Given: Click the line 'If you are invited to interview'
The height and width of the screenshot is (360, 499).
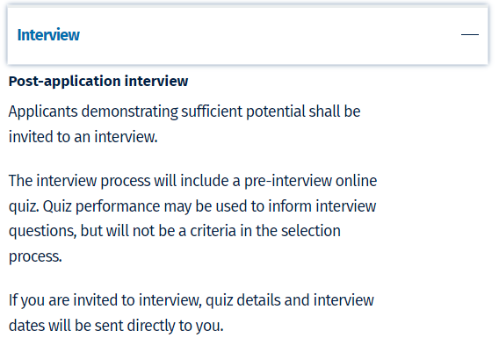Looking at the screenshot, I should tap(192, 300).
